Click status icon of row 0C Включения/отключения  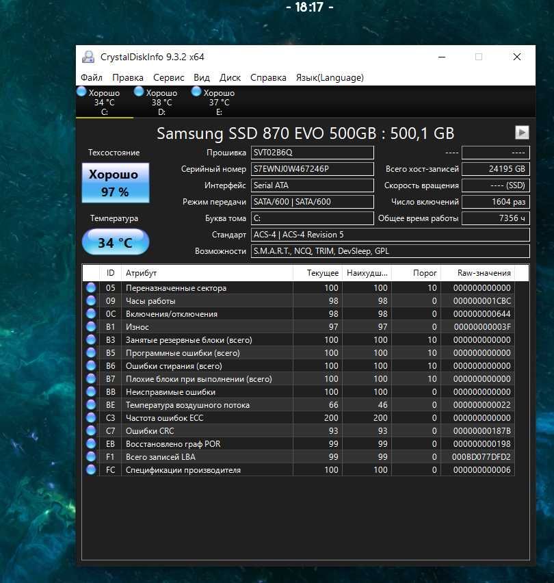click(91, 313)
